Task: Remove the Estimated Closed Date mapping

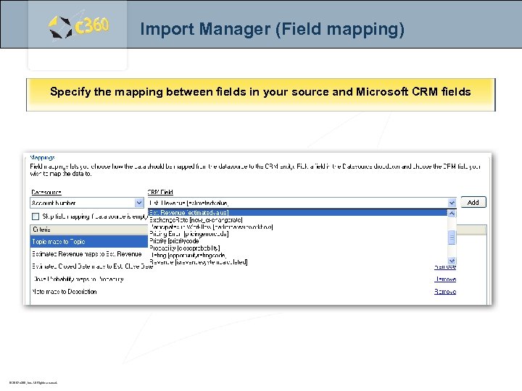Action: [x=445, y=266]
